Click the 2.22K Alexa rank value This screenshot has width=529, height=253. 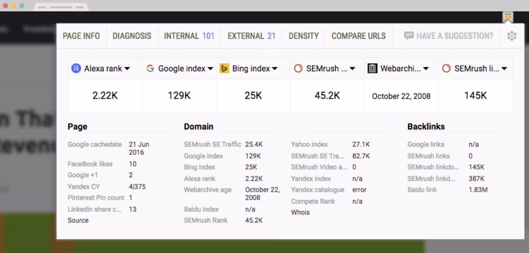(x=105, y=96)
